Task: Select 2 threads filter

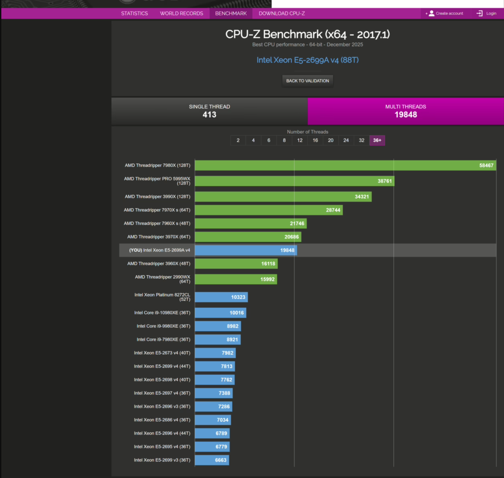Action: (238, 140)
